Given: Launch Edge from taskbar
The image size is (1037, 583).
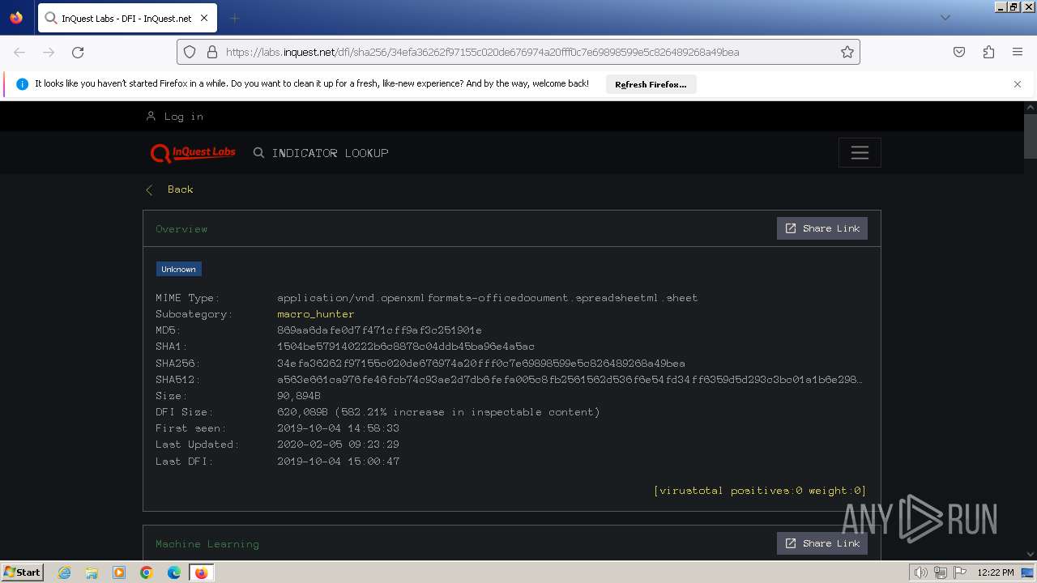Looking at the screenshot, I should (x=174, y=572).
